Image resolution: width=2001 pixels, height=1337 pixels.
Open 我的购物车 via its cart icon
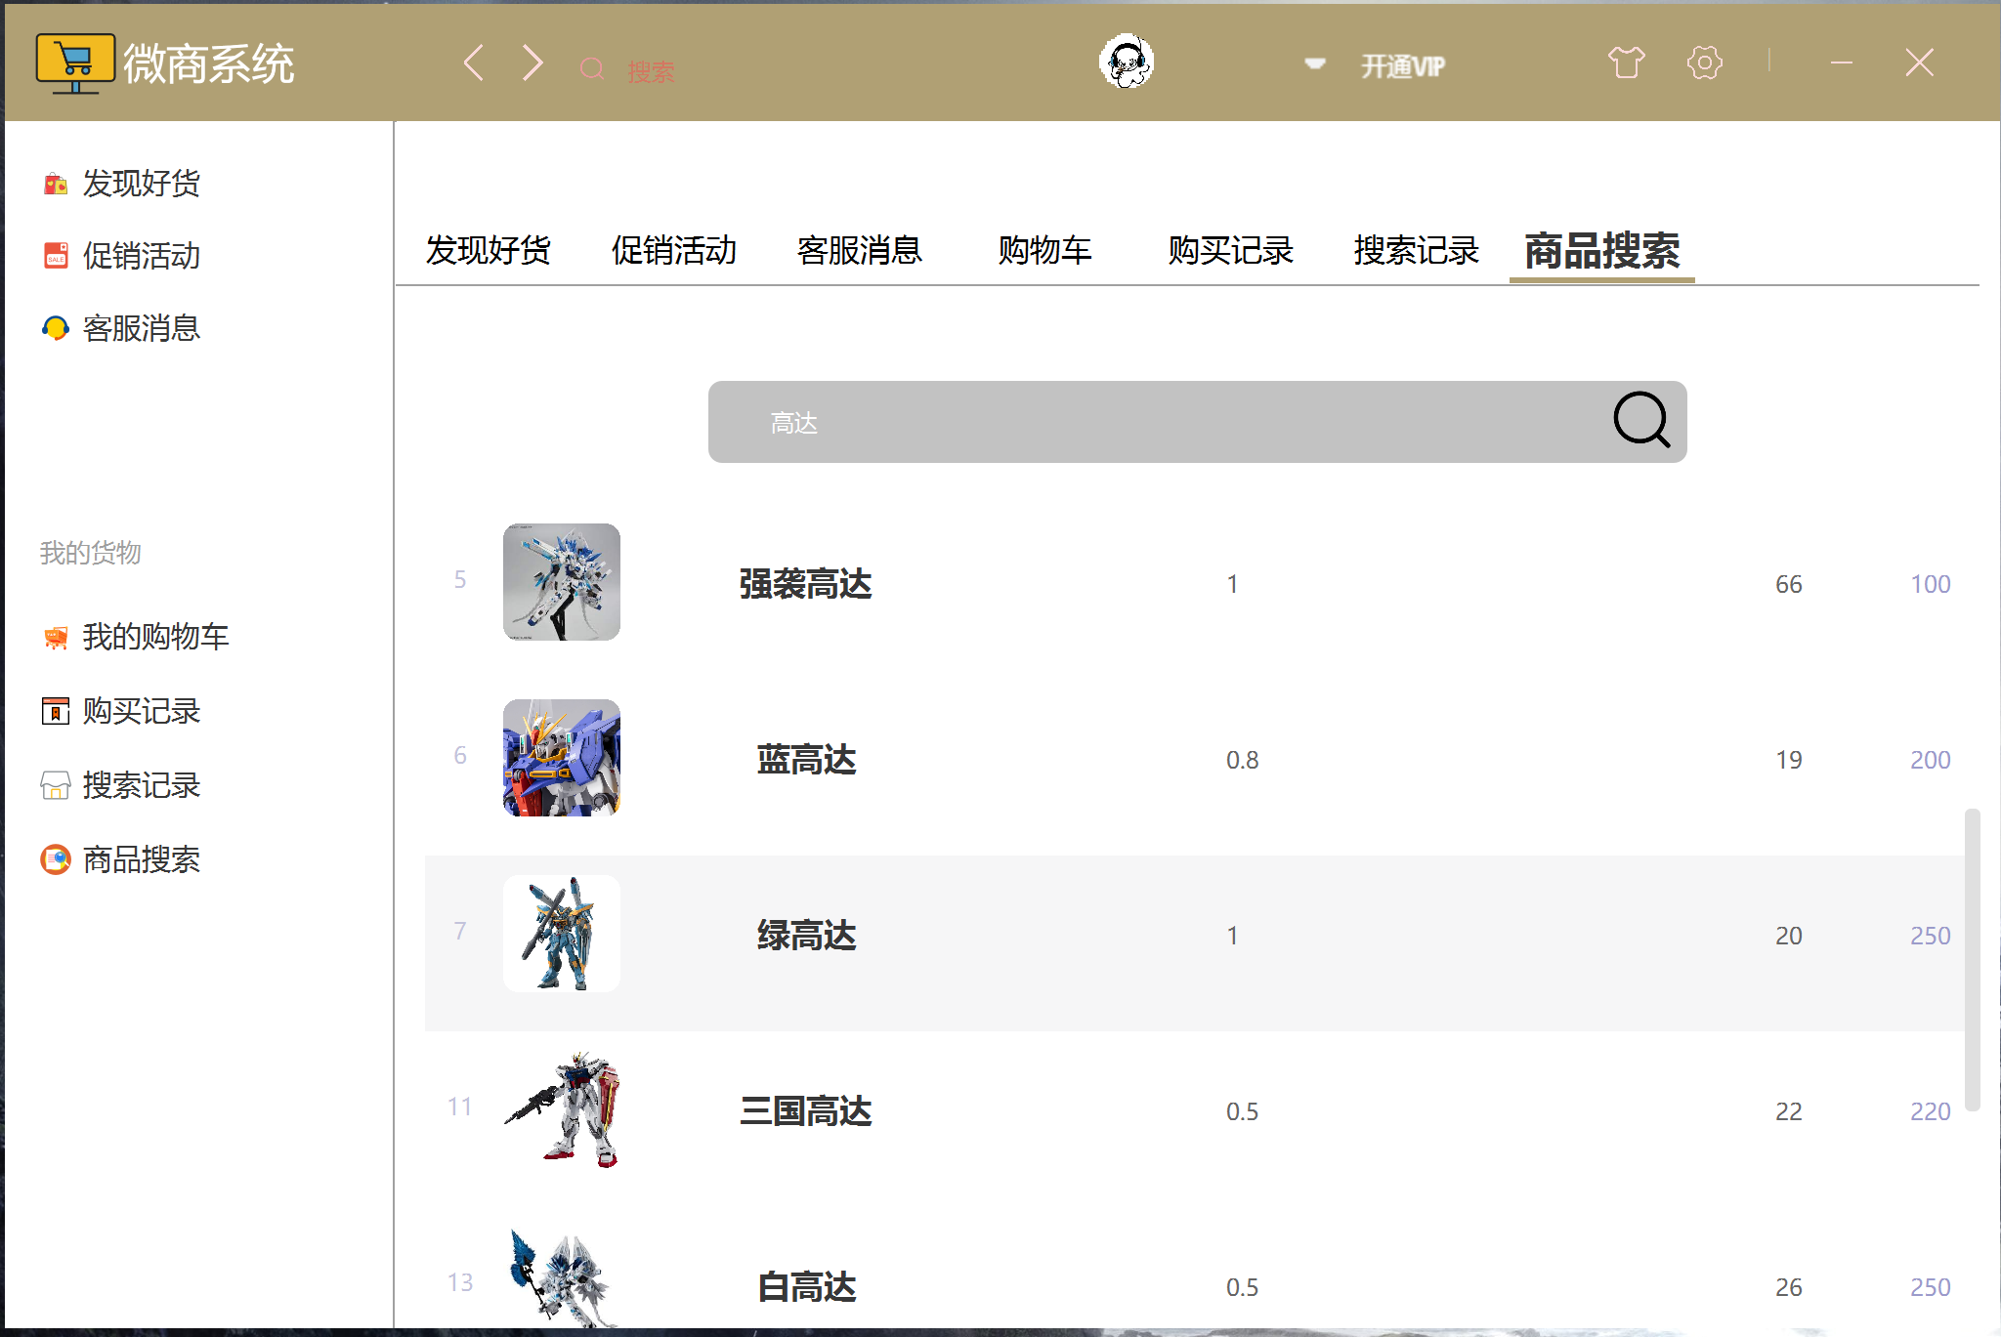click(55, 638)
